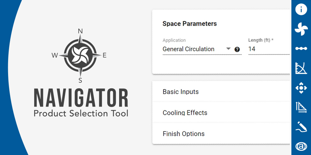
Task: Open the performance curve graph icon
Action: pyautogui.click(x=301, y=68)
